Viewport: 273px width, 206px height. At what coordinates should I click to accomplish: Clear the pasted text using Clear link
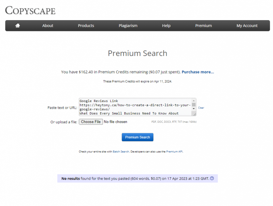pos(201,108)
